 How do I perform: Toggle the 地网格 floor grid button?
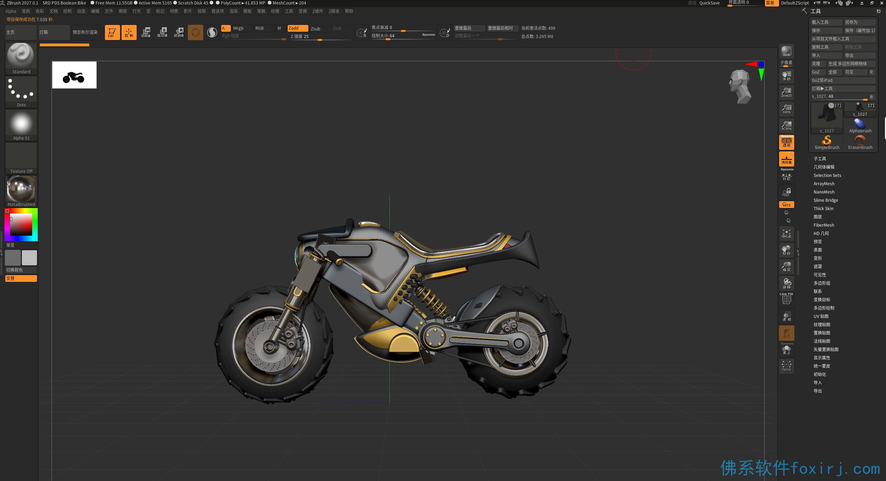pos(786,159)
